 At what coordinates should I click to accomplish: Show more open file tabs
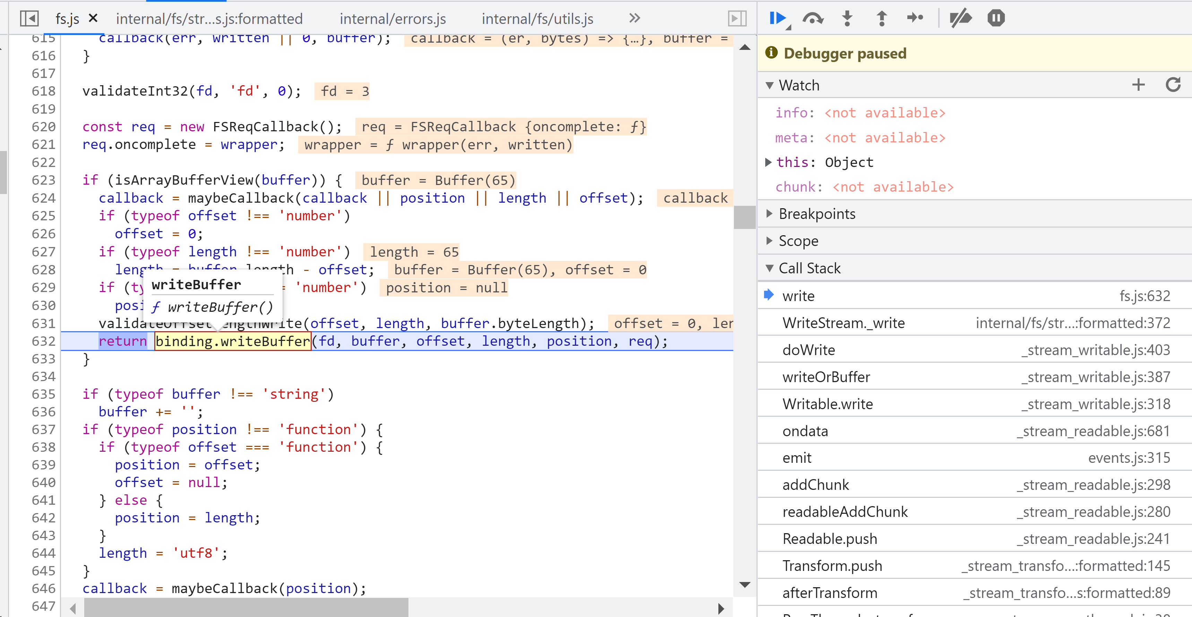point(634,18)
